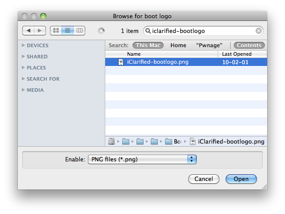Go forward with the right arrow button
Screen dimensions: 285x214
click(40, 30)
